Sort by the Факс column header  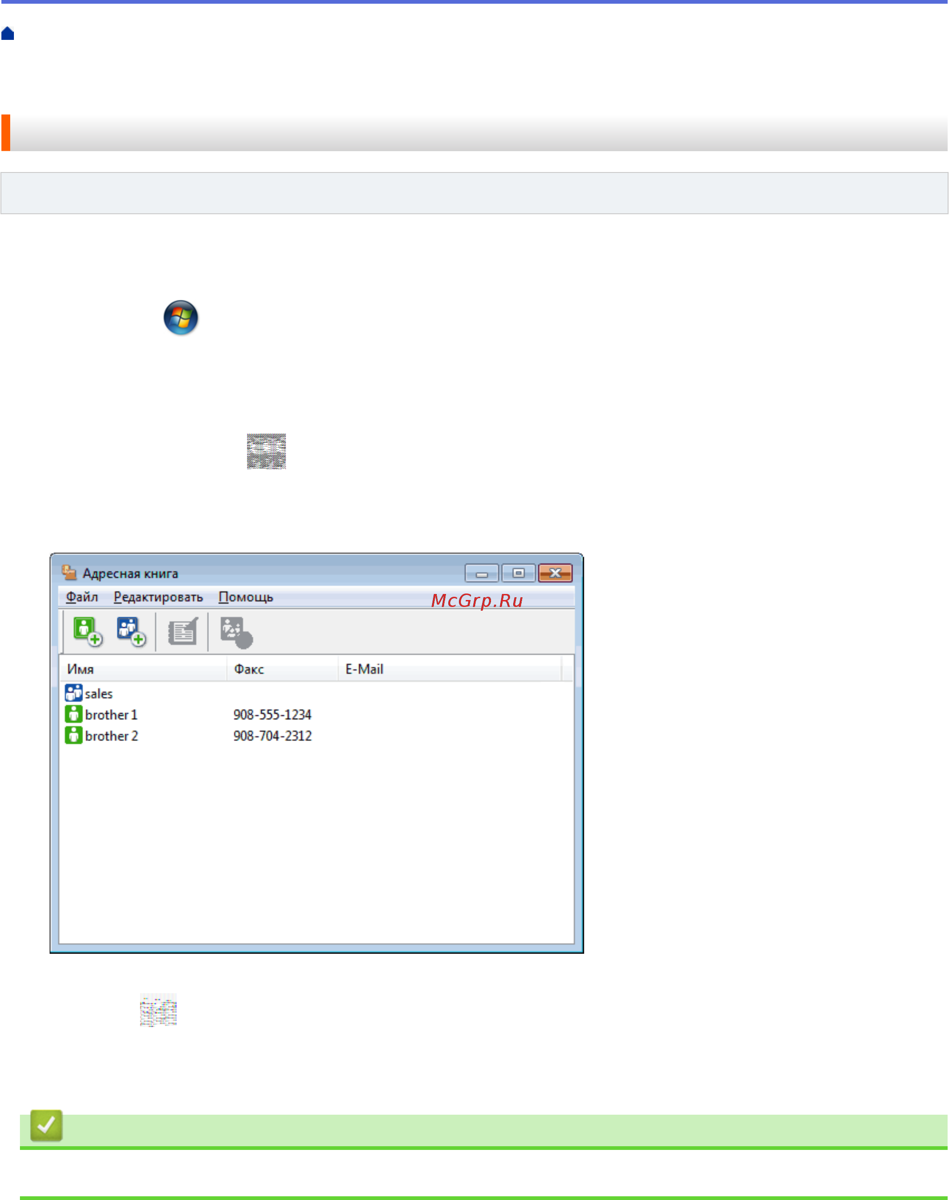coord(283,669)
